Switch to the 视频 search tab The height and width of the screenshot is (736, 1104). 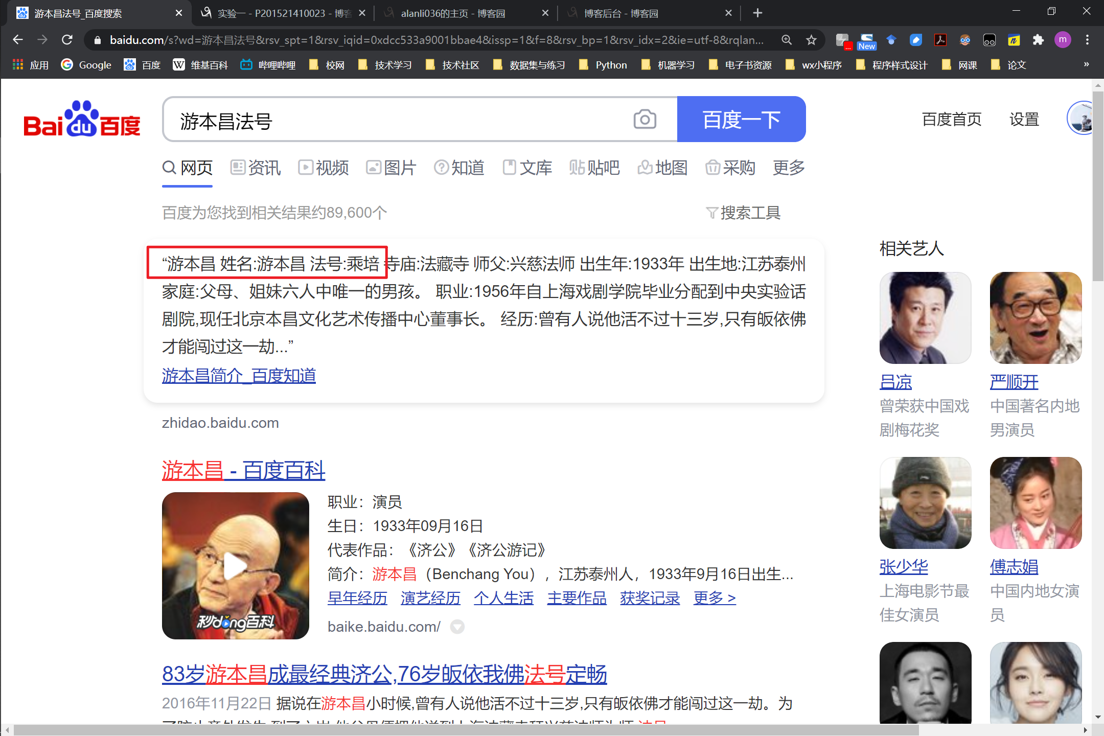pos(324,168)
